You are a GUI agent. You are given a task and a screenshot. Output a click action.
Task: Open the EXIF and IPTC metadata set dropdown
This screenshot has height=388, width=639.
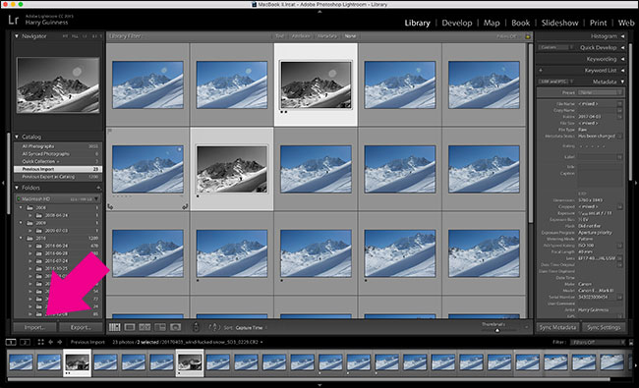pyautogui.click(x=555, y=82)
